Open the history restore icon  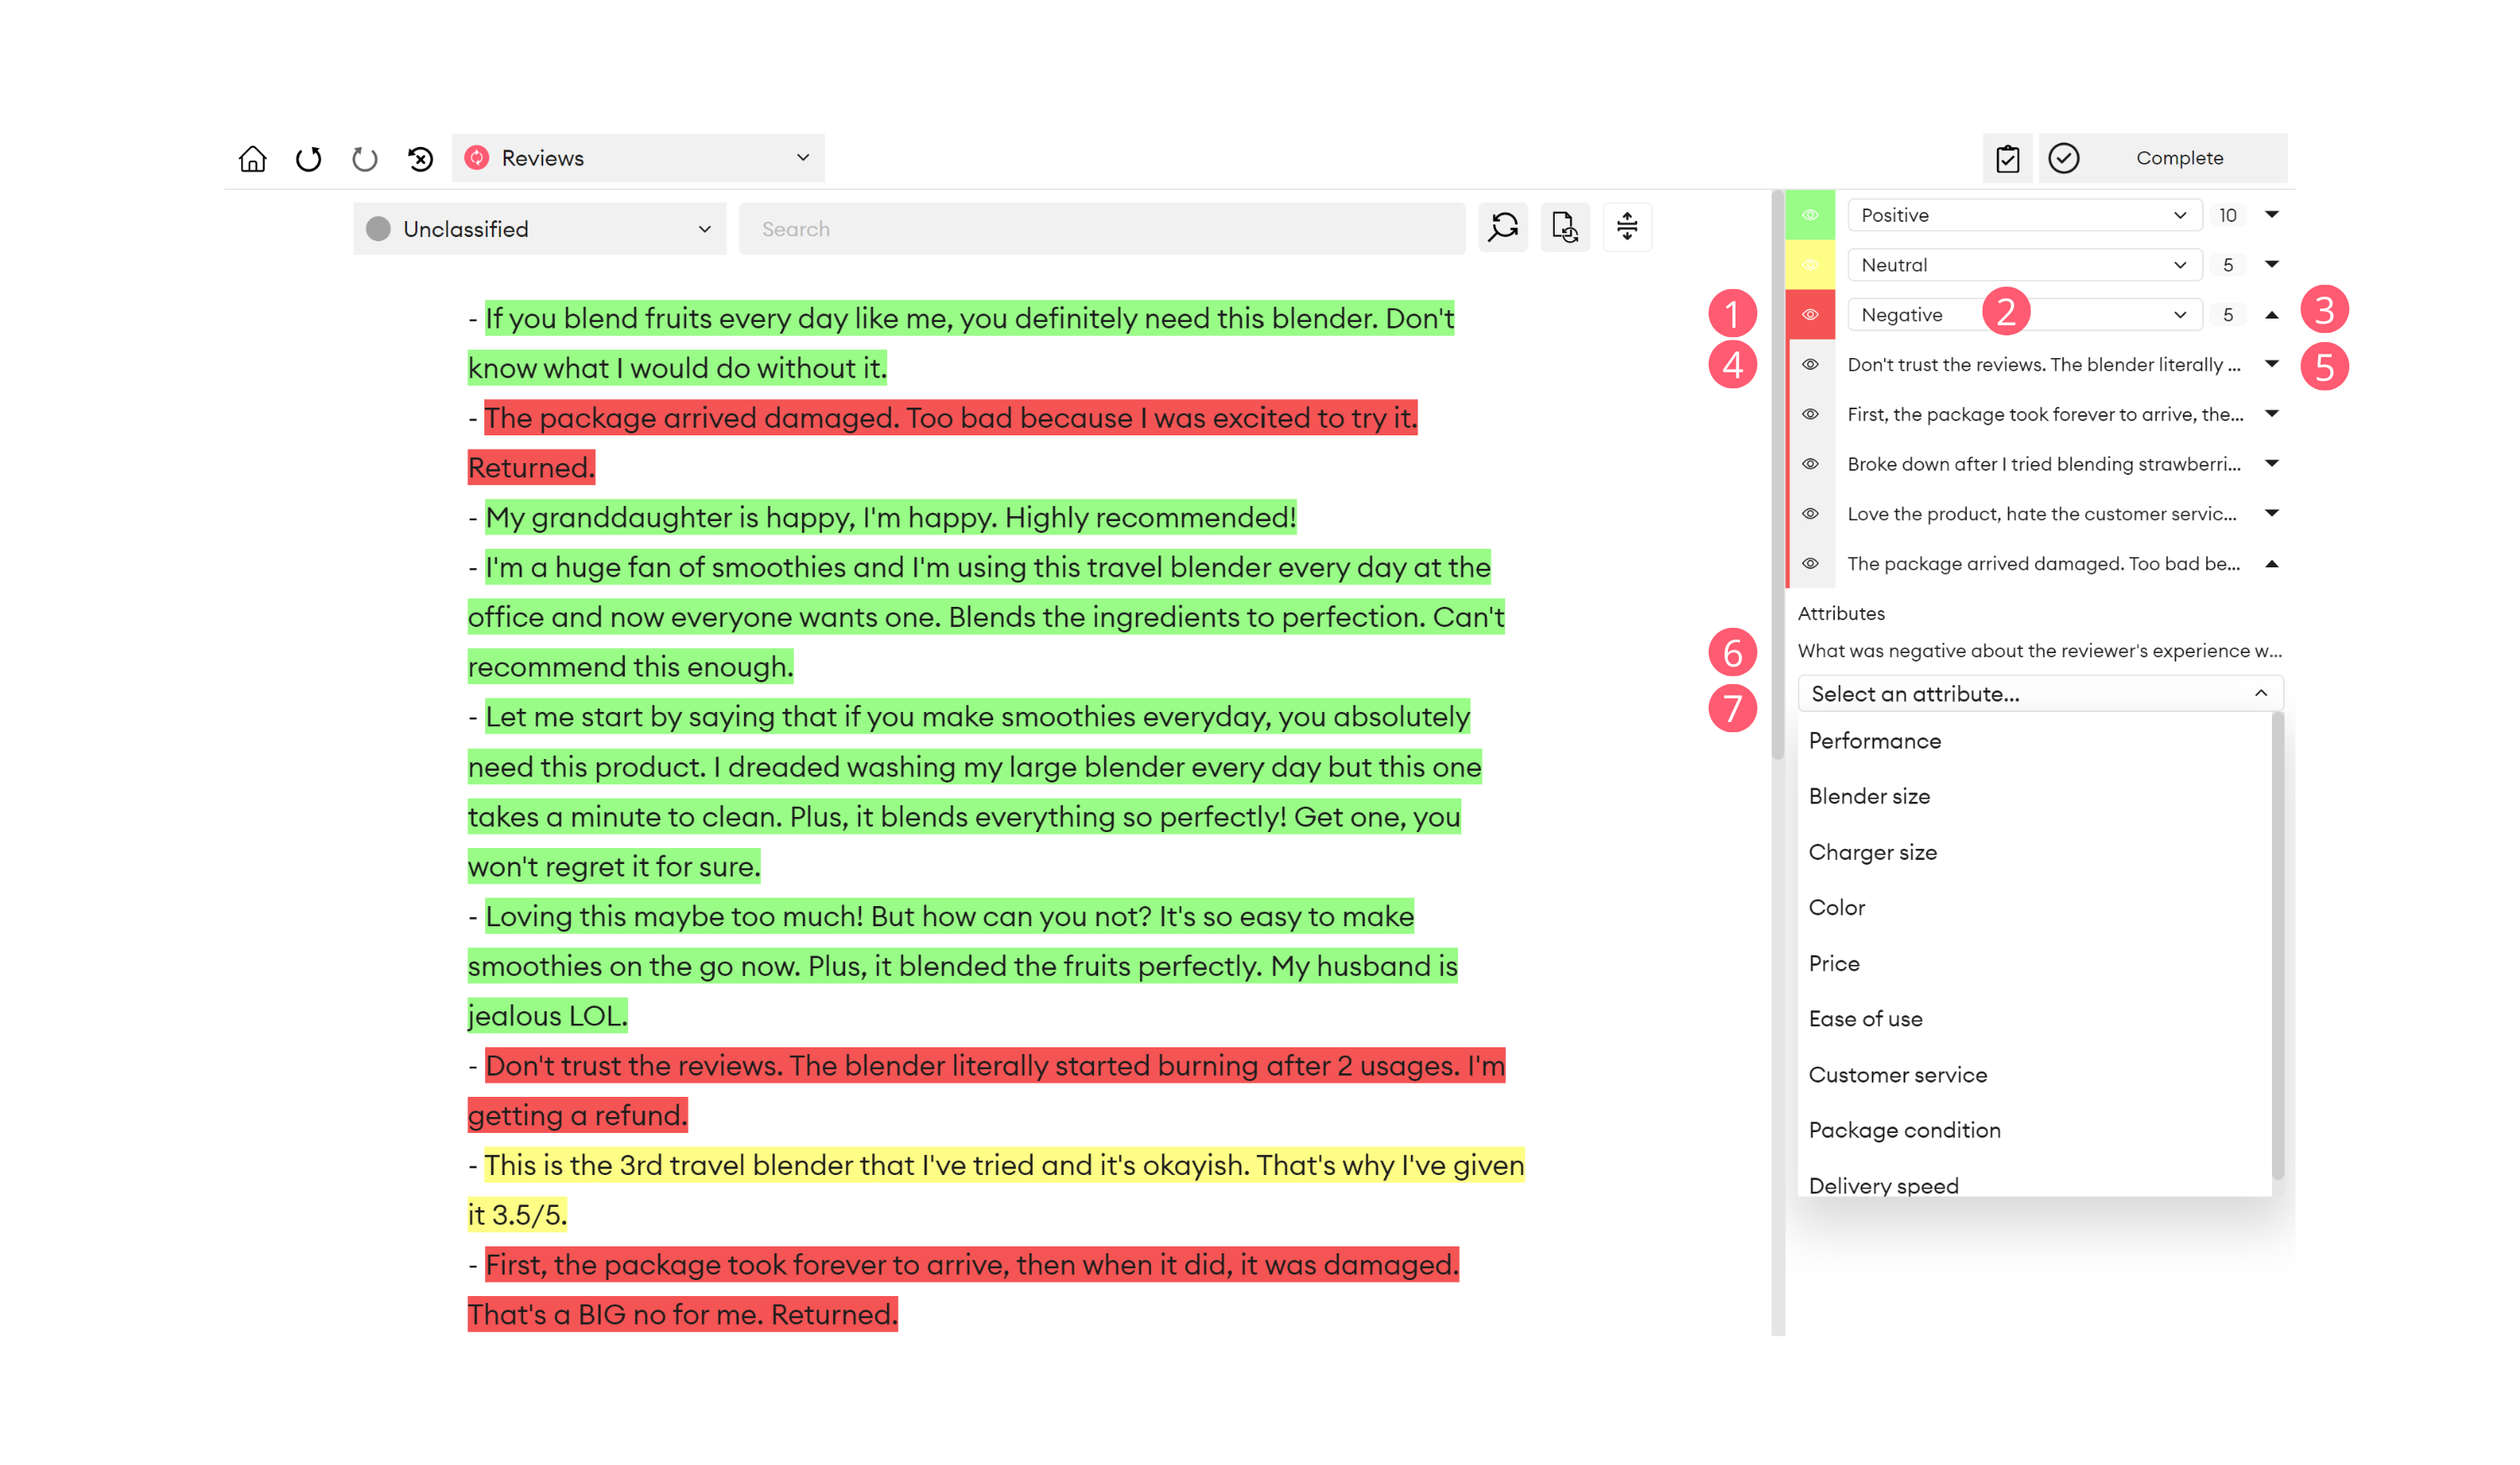pyautogui.click(x=421, y=158)
